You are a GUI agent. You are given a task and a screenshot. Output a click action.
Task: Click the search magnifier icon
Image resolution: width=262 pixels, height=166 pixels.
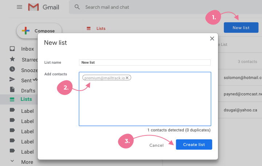point(77,7)
